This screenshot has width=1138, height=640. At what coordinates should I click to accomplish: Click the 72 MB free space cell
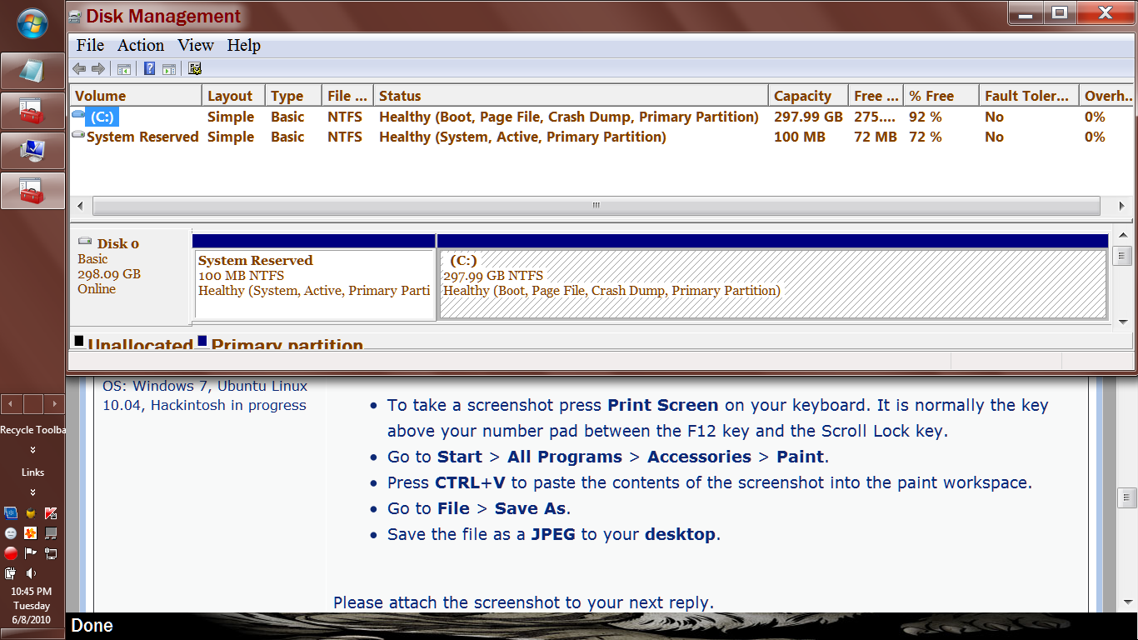(876, 137)
